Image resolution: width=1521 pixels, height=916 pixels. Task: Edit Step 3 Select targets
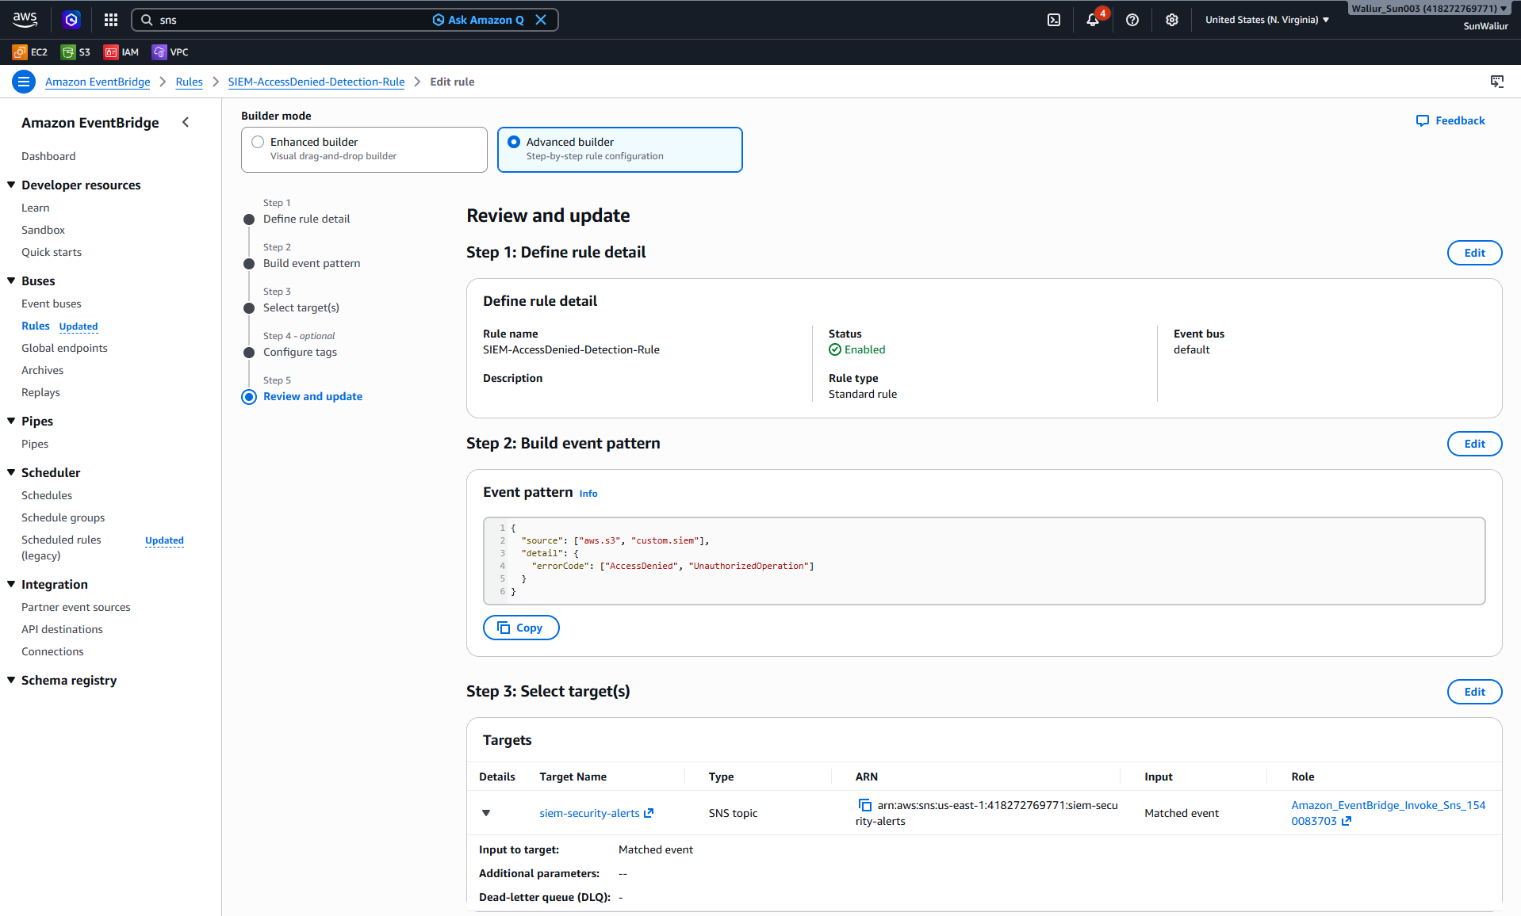pos(1474,692)
